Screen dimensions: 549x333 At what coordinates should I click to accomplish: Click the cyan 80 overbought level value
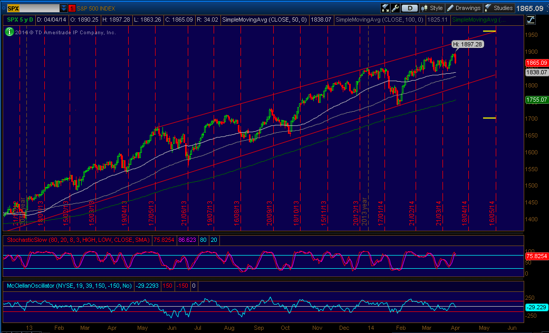203,240
